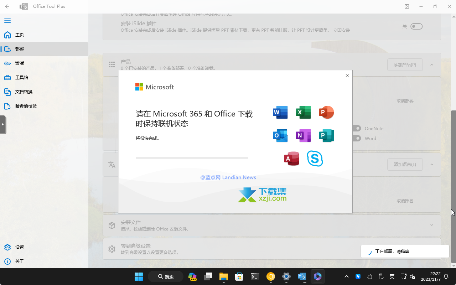Image resolution: width=456 pixels, height=285 pixels.
Task: Click the 立即安装 link
Action: pyautogui.click(x=341, y=30)
